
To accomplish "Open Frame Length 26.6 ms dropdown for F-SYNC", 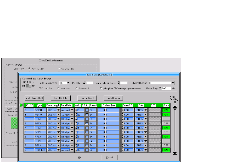I will pyautogui.click(x=58, y=114).
